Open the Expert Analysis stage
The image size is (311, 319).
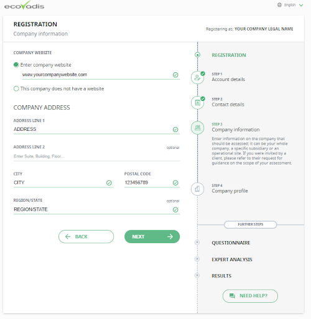pos(232,259)
